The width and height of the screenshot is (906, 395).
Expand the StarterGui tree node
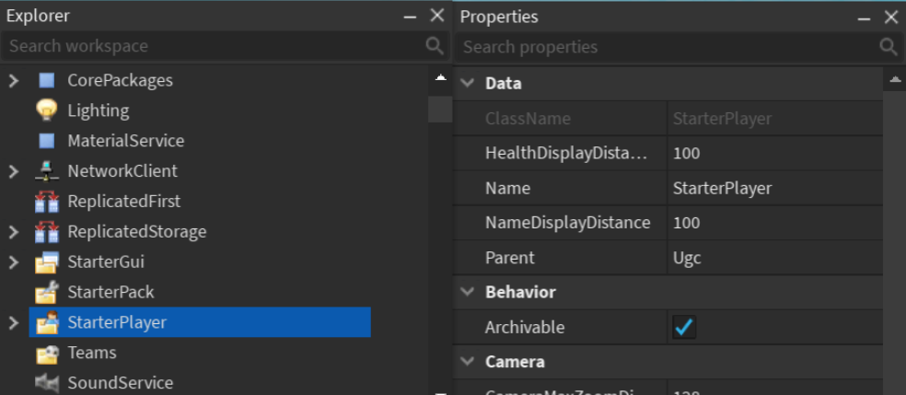pyautogui.click(x=13, y=262)
